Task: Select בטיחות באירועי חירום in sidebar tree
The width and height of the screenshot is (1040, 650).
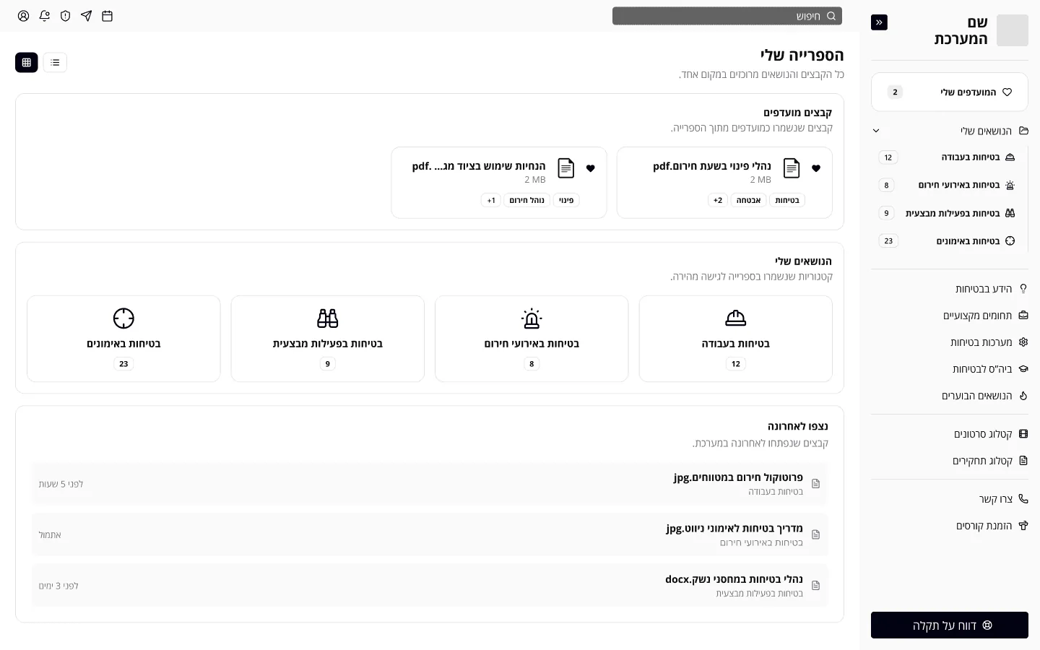Action: pyautogui.click(x=948, y=185)
